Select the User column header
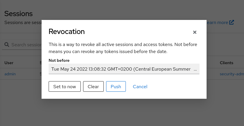The width and height of the screenshot is (244, 126). point(9,63)
